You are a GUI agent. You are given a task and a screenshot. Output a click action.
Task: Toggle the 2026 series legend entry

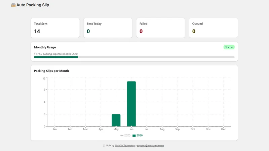tap(138, 136)
